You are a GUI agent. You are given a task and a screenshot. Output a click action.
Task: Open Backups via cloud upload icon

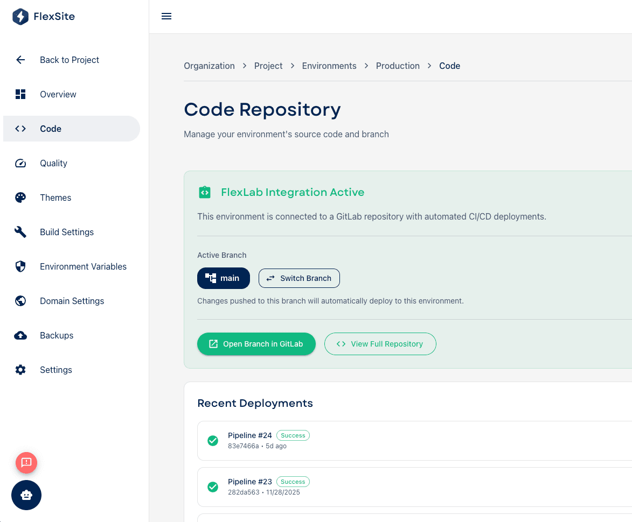(x=20, y=335)
